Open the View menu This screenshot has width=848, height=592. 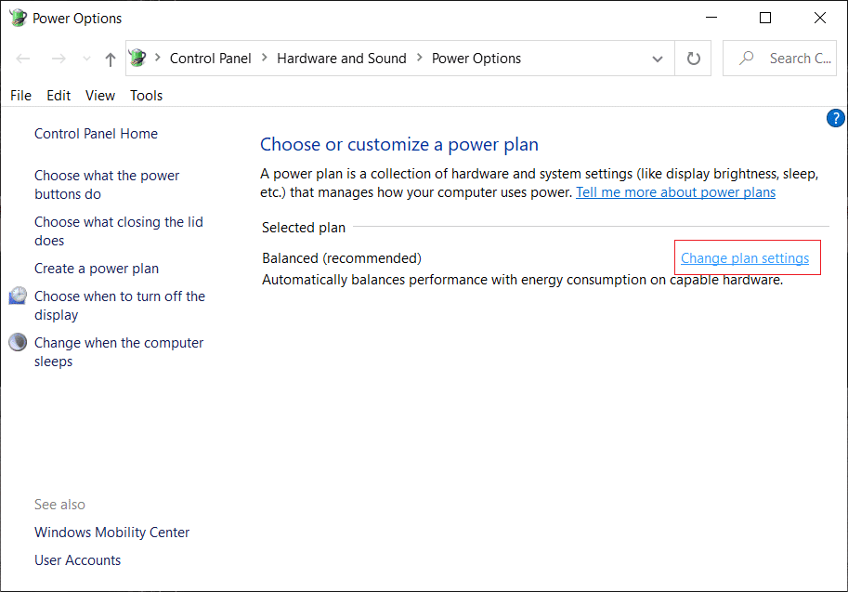(x=100, y=95)
